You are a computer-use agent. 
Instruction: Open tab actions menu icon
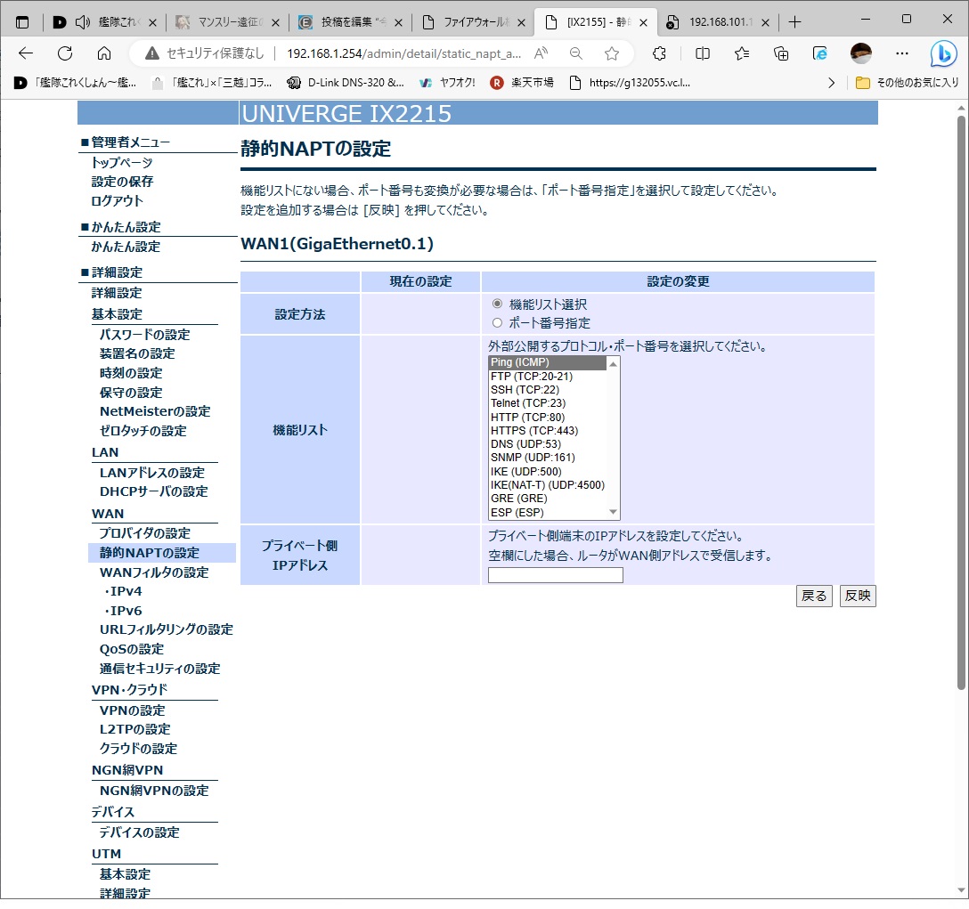tap(22, 23)
